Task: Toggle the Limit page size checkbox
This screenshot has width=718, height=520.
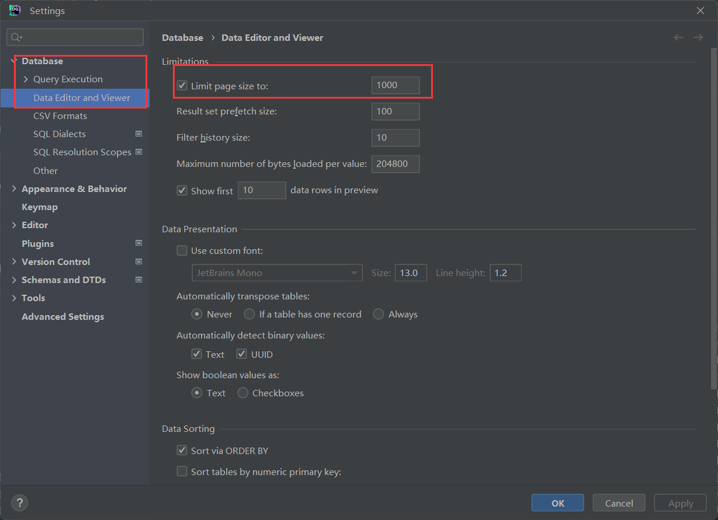Action: (x=182, y=86)
